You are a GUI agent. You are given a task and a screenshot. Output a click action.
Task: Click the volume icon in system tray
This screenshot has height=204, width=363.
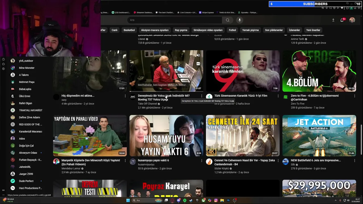click(x=348, y=200)
